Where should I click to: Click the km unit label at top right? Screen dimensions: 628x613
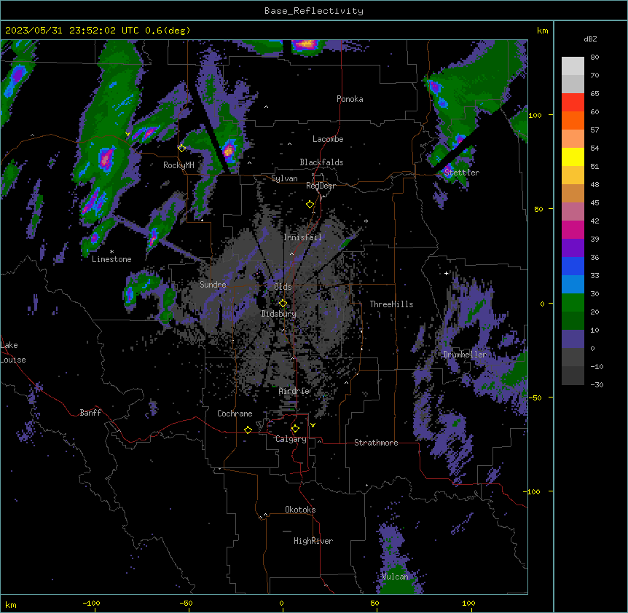543,31
